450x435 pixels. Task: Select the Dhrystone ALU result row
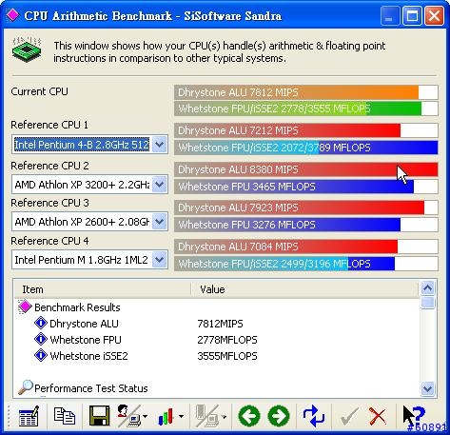pyautogui.click(x=217, y=324)
